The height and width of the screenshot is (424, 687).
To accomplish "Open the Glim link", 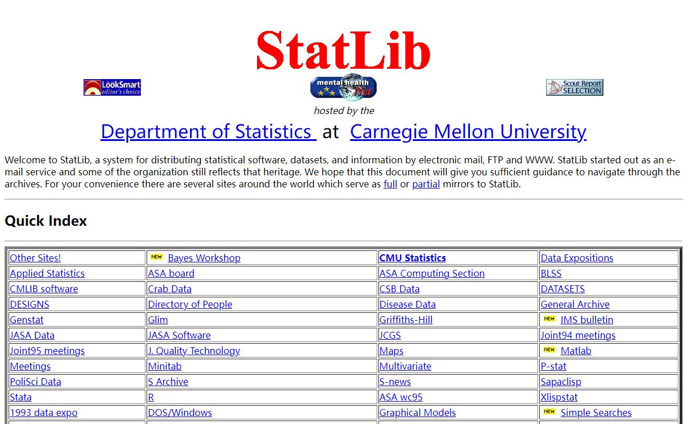I will [x=158, y=320].
